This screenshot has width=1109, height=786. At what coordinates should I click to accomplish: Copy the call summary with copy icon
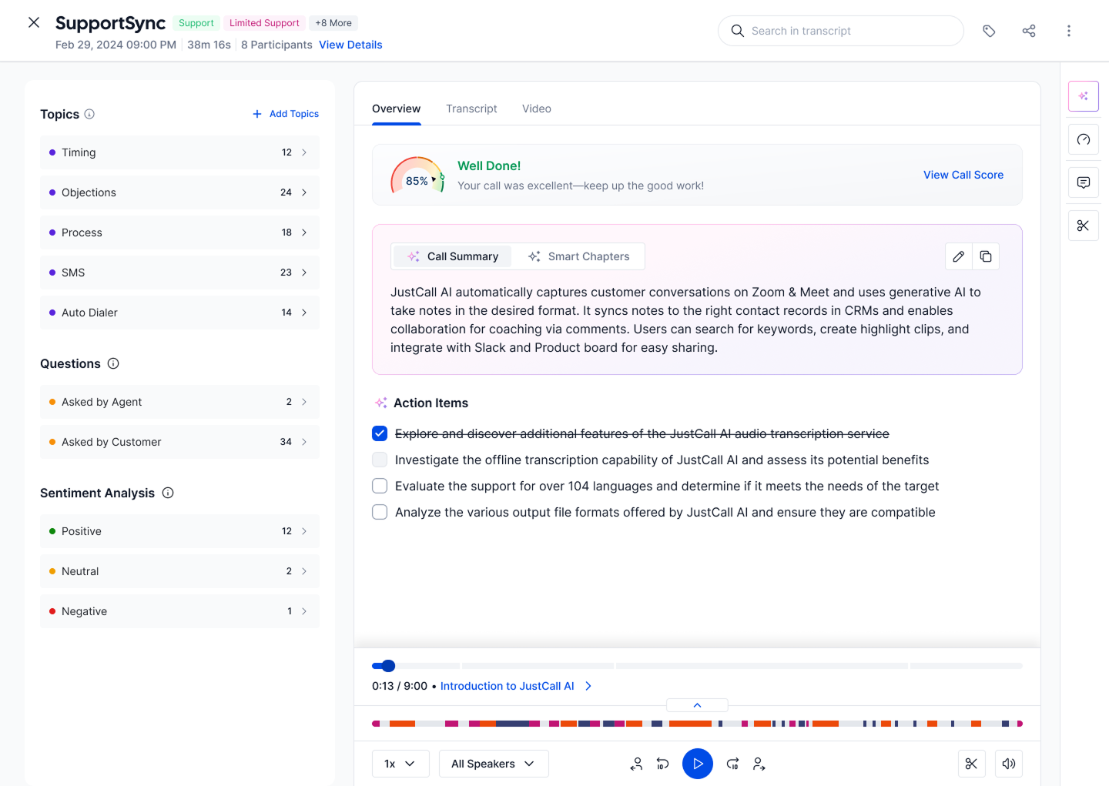[x=986, y=256]
